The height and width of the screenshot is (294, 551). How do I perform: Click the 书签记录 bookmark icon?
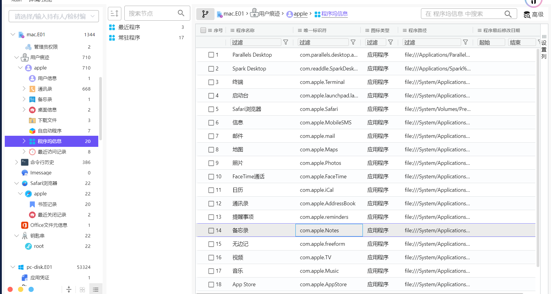pyautogui.click(x=32, y=204)
